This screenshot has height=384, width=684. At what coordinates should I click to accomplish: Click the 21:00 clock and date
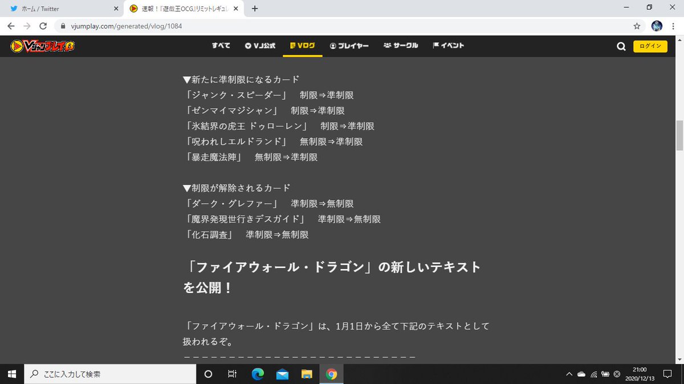(639, 374)
